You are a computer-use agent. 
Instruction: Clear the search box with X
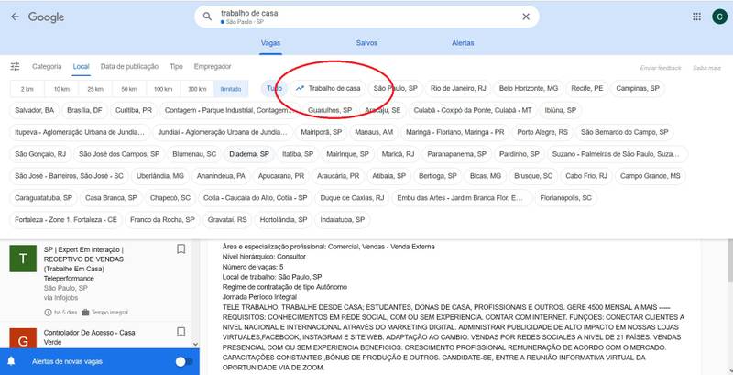coord(526,17)
